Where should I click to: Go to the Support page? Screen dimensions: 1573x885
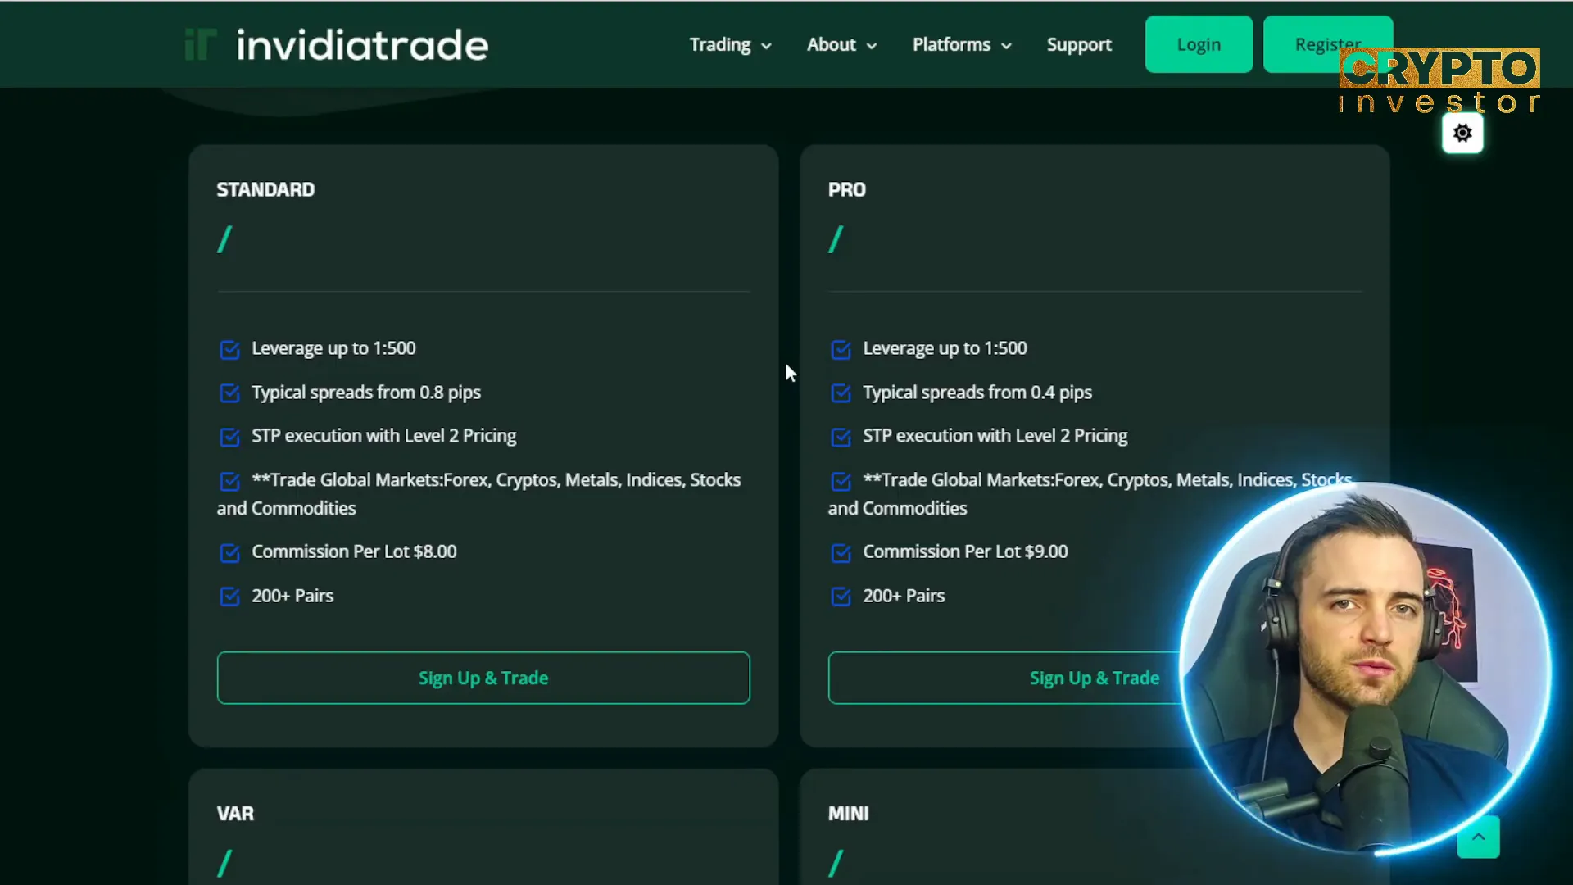tap(1079, 44)
